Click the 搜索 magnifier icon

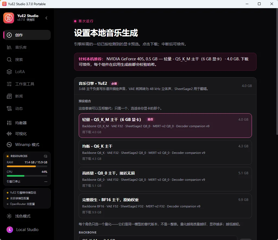(x=9, y=60)
